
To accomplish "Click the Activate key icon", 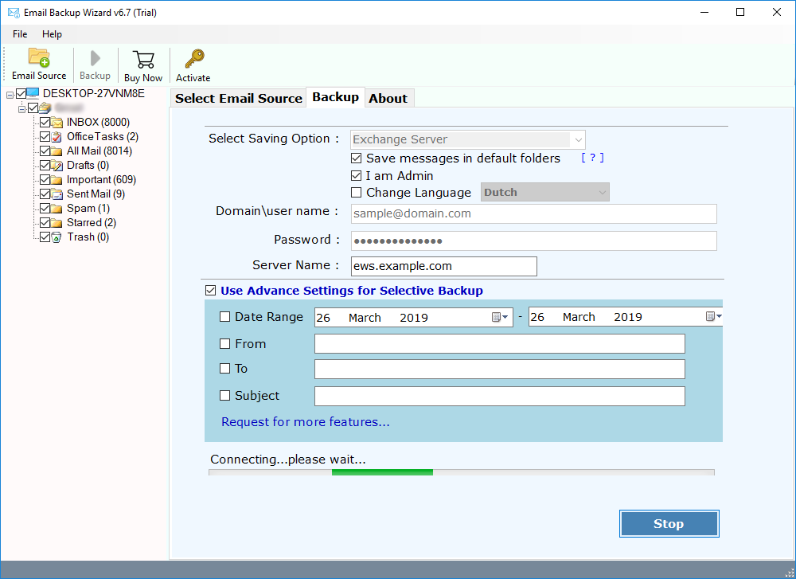I will (x=194, y=59).
